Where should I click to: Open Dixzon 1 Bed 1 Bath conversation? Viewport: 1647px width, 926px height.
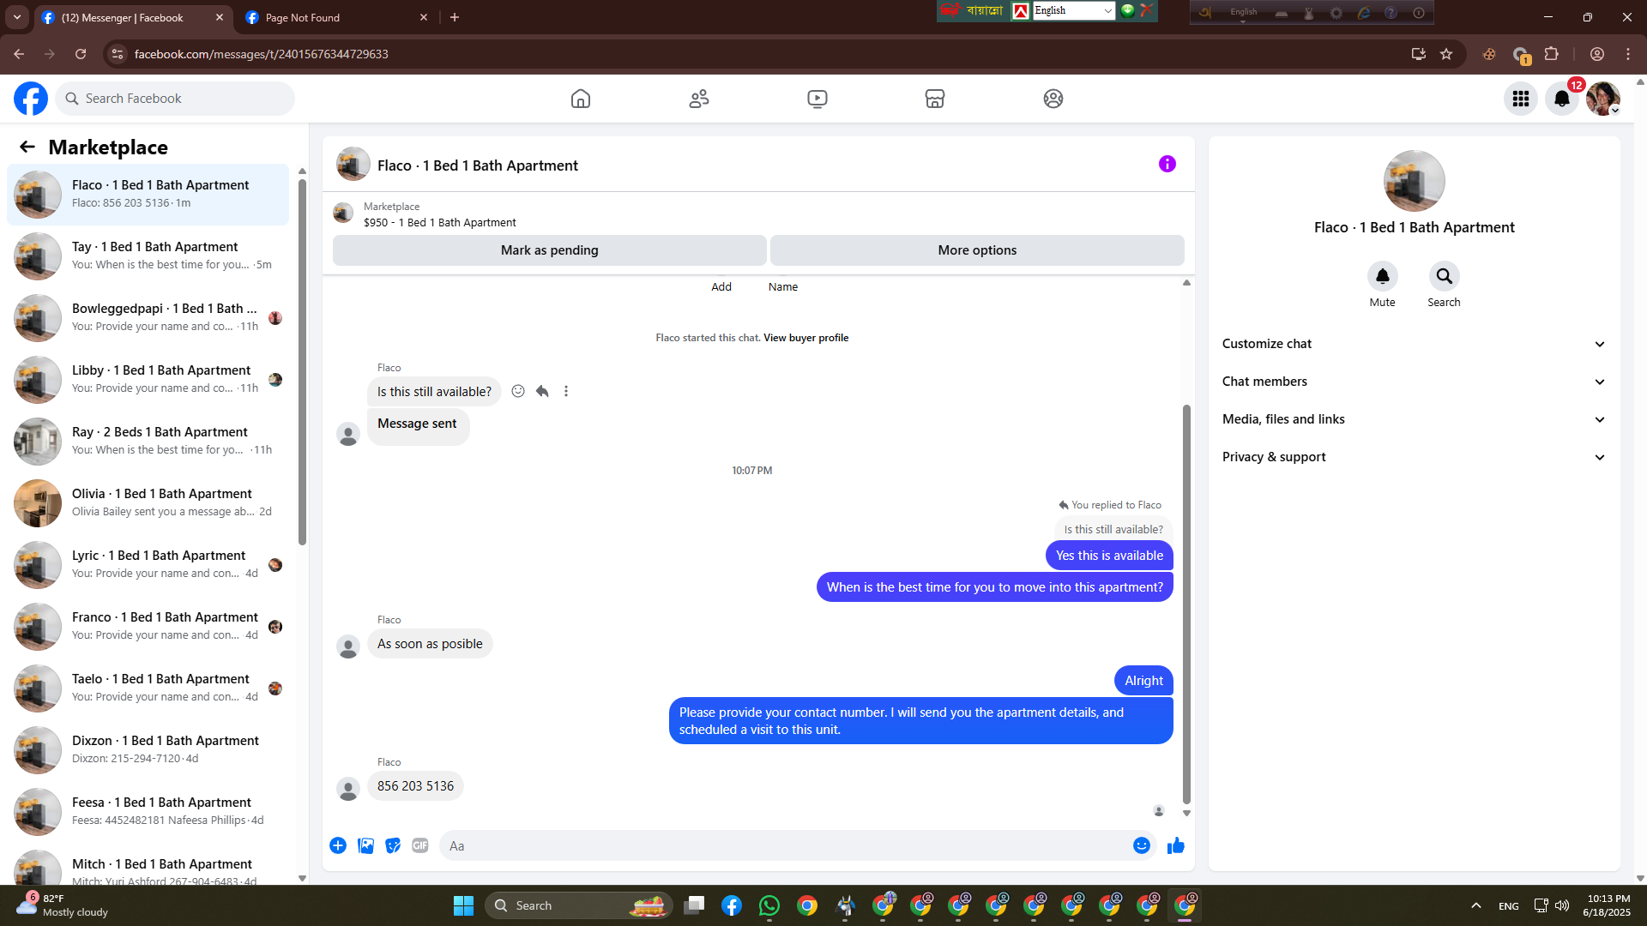coord(148,749)
